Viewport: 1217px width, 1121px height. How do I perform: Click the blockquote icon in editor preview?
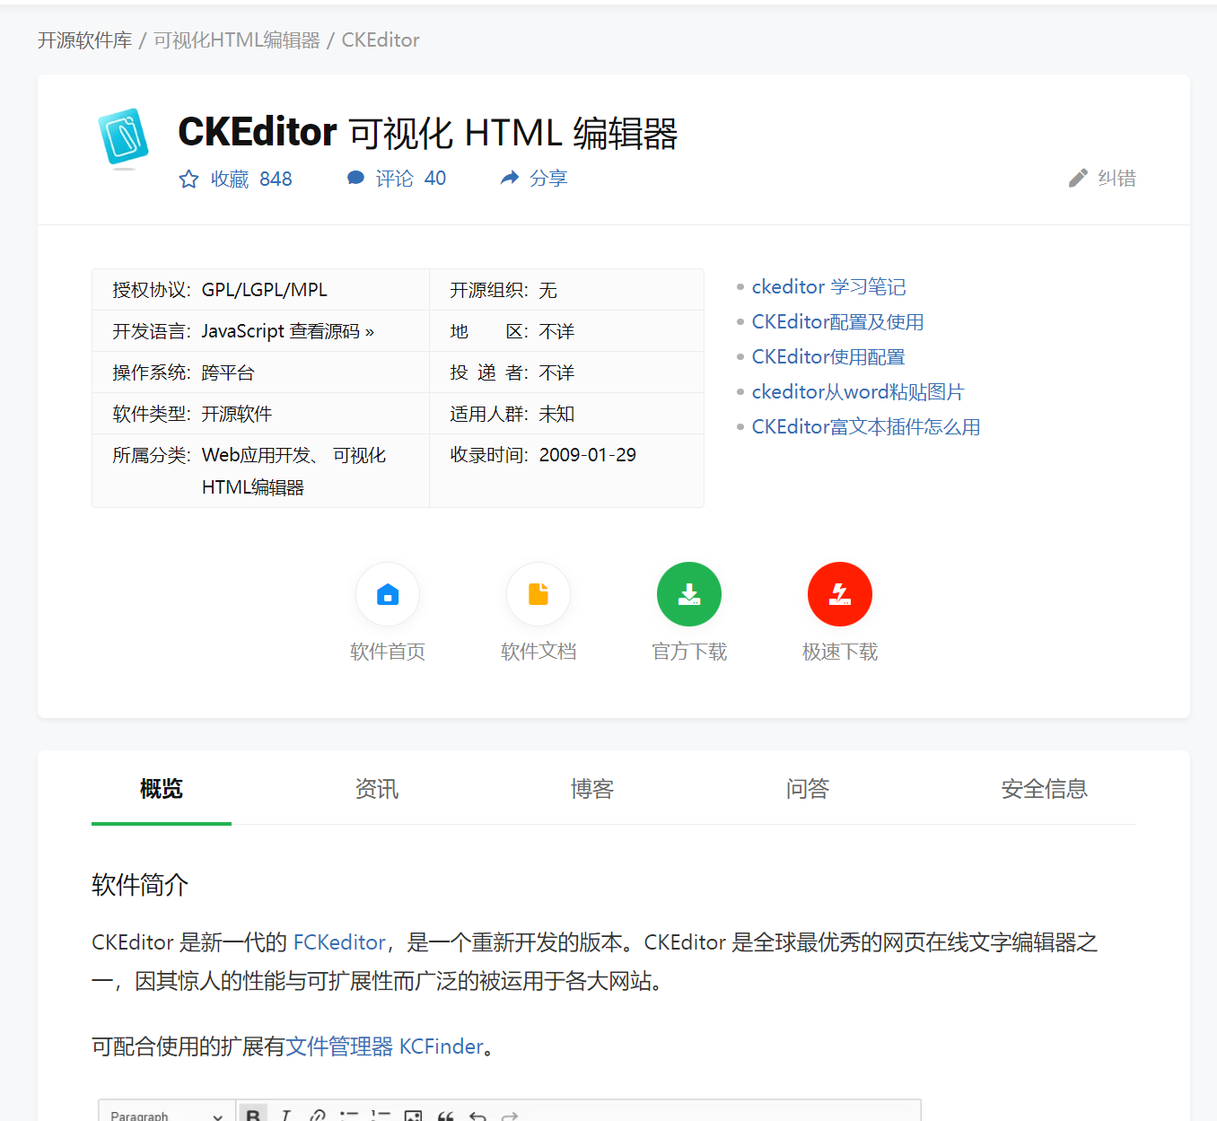click(x=445, y=1116)
